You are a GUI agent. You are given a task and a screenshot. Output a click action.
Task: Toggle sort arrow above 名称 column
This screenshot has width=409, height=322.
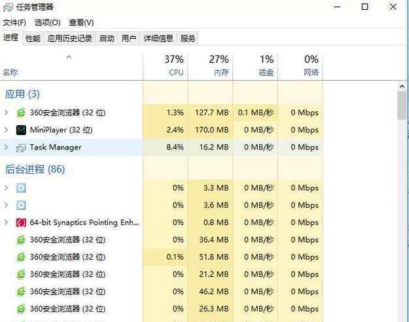tap(69, 56)
